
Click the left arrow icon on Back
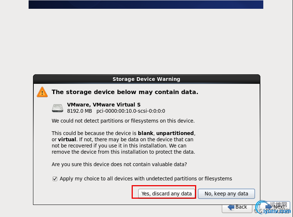[x=231, y=207]
